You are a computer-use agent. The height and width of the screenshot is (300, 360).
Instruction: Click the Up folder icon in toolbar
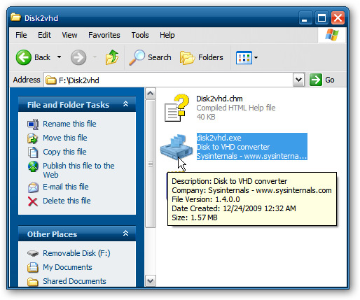pyautogui.click(x=112, y=57)
